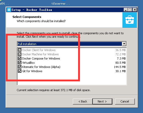143x113 pixels.
Task: Click the 7.3 MB size value
Action: coord(121,58)
